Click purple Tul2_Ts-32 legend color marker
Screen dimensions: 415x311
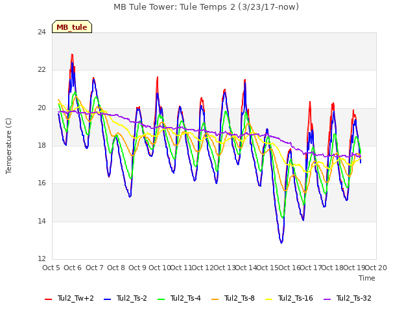pos(327,299)
